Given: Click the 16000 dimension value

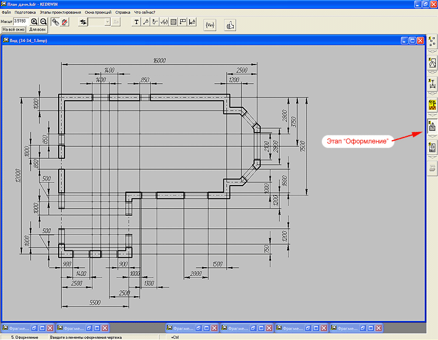Looking at the screenshot, I should tap(159, 60).
